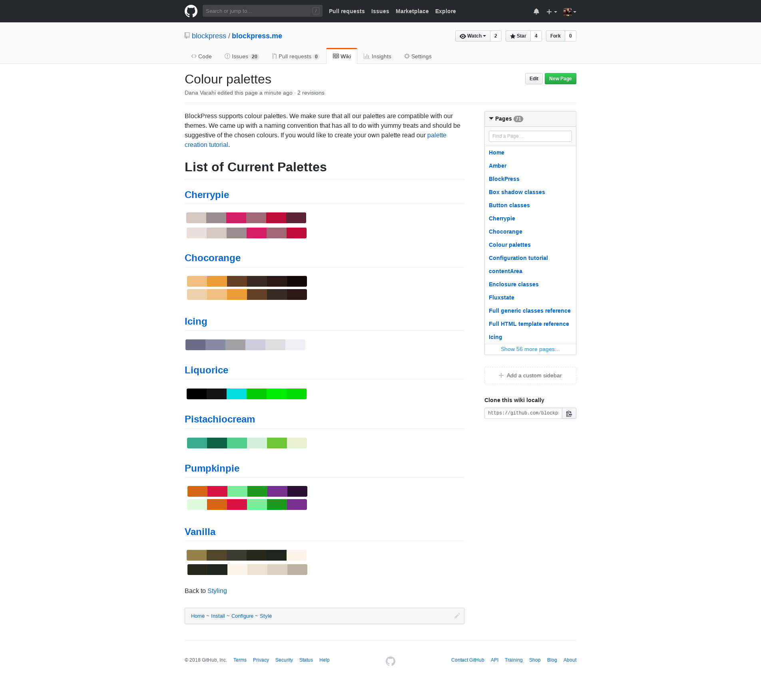This screenshot has width=761, height=686.
Task: Click the dark green swatch in Pistachiocream palette
Action: (x=217, y=443)
